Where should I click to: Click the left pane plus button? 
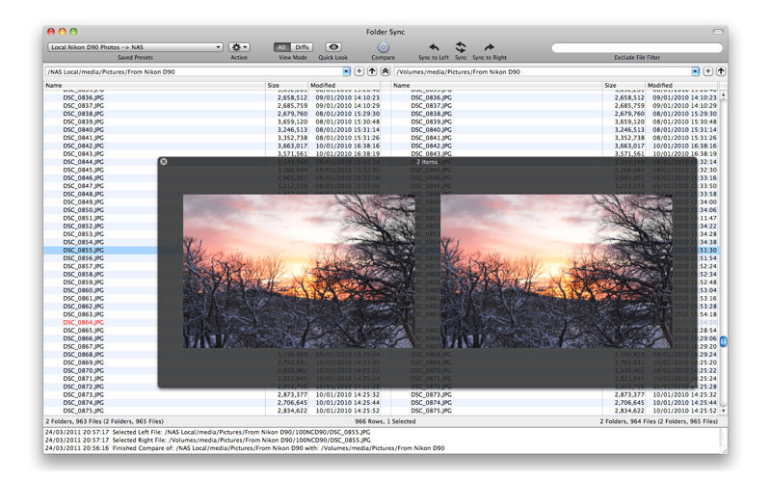point(359,71)
